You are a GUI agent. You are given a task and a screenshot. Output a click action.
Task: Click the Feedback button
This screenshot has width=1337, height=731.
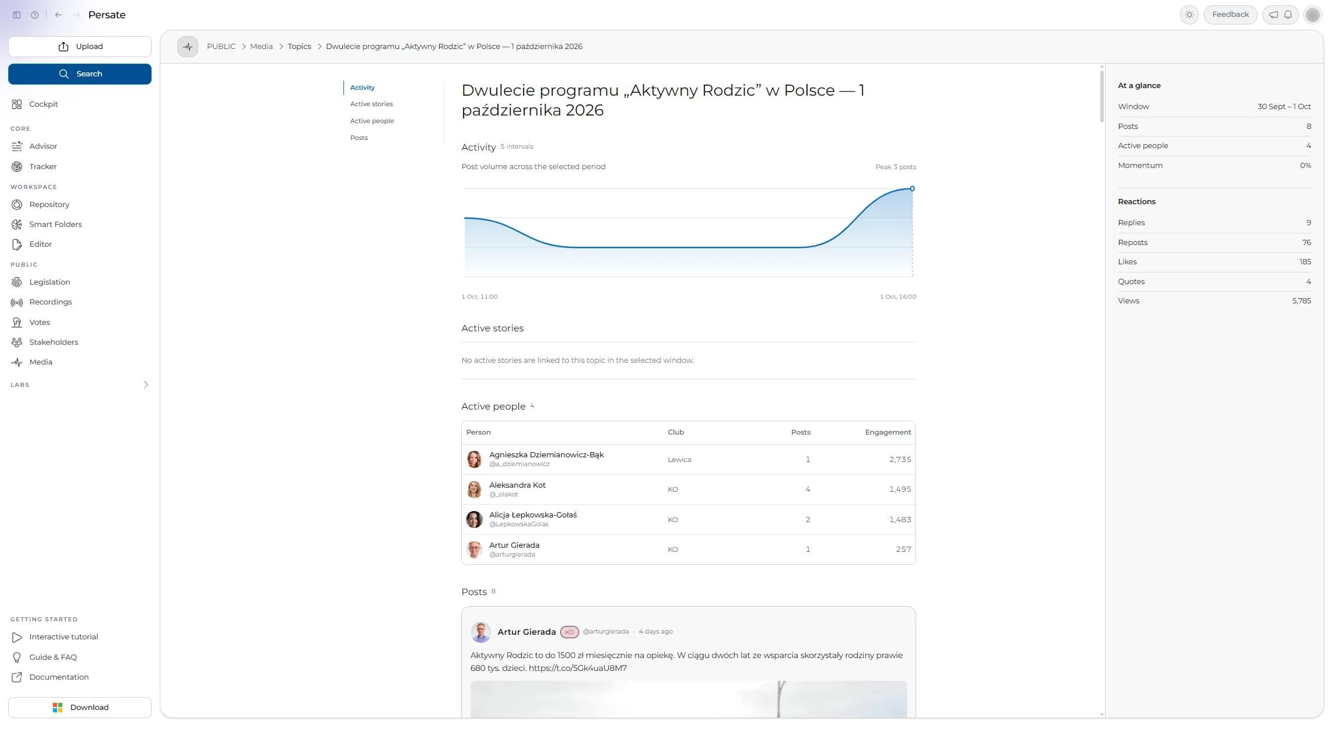pos(1230,15)
